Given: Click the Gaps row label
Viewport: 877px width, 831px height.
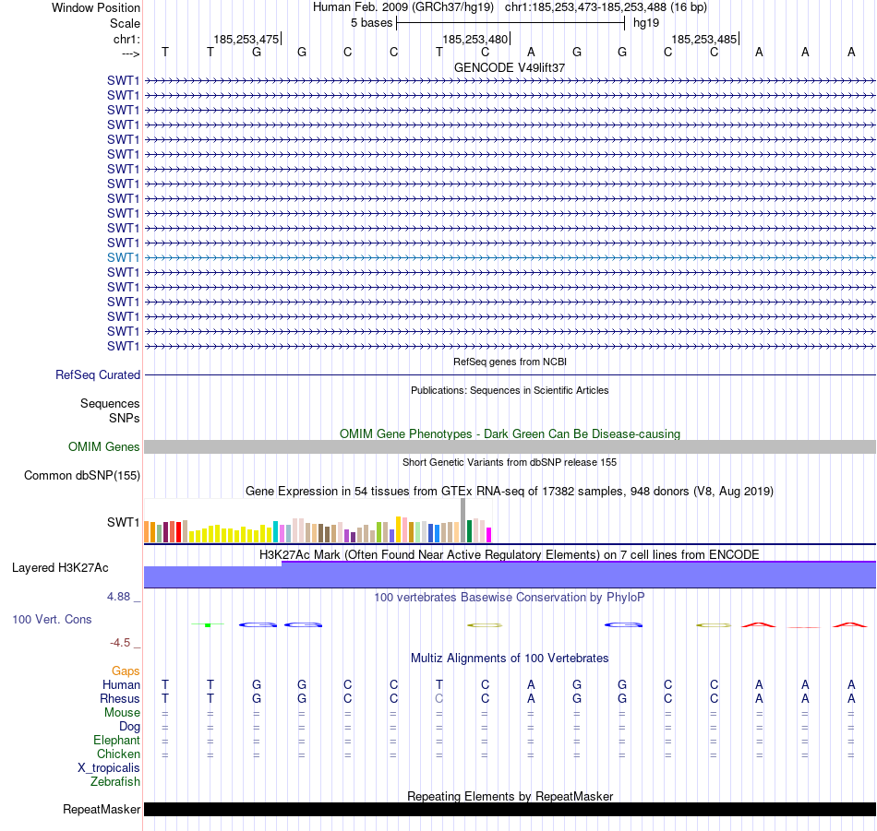Looking at the screenshot, I should [x=126, y=671].
